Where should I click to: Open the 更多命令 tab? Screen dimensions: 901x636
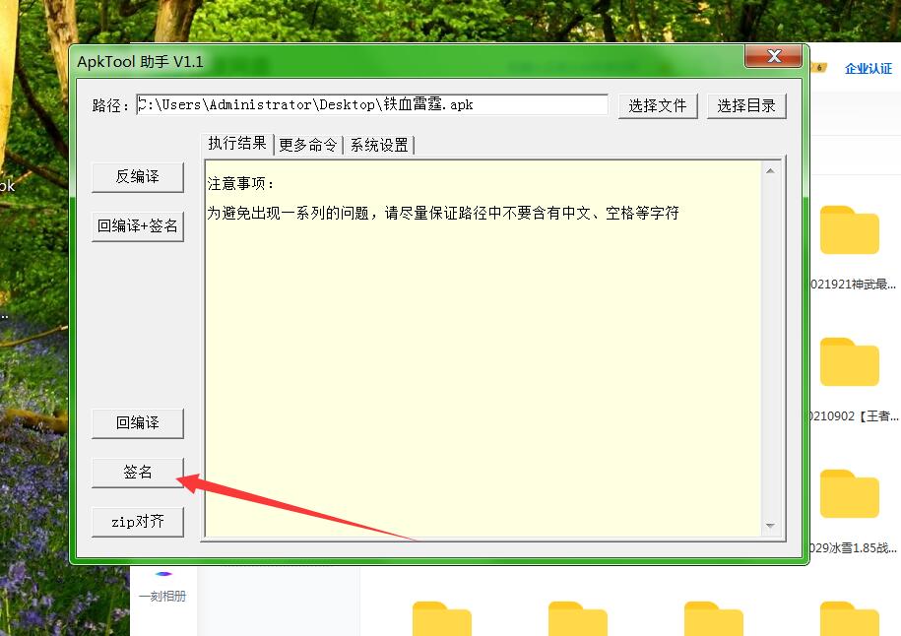click(308, 145)
